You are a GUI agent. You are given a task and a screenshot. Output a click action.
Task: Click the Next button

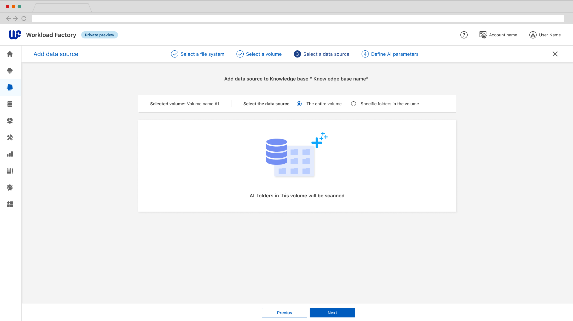click(332, 313)
